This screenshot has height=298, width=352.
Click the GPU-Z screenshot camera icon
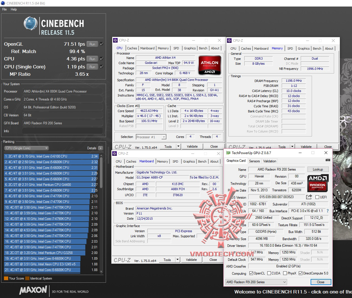pyautogui.click(x=328, y=160)
